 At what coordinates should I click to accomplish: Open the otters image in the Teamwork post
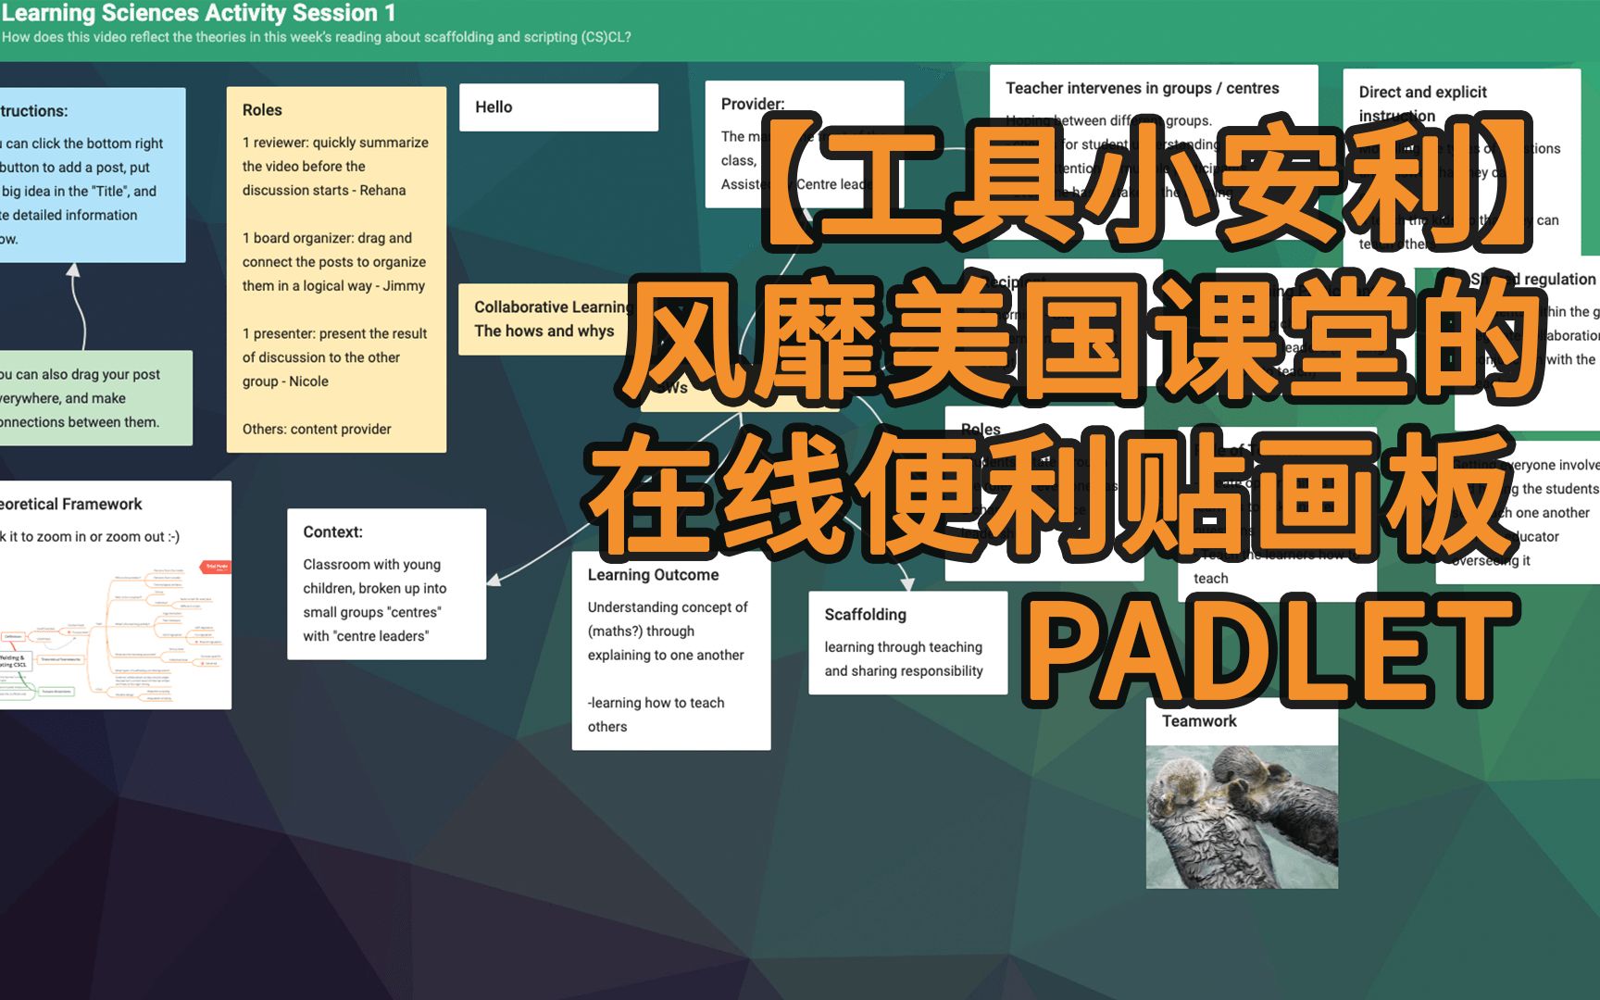[1242, 817]
